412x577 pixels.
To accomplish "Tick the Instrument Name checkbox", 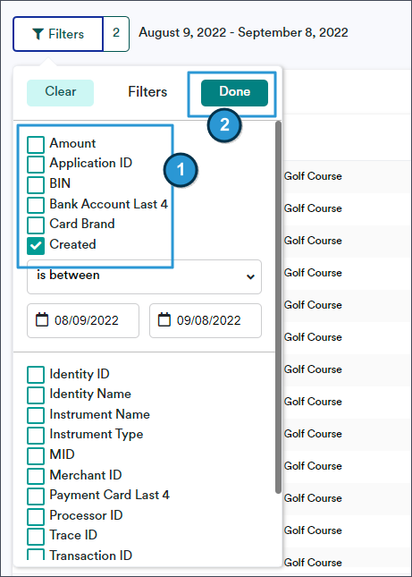I will (x=36, y=415).
